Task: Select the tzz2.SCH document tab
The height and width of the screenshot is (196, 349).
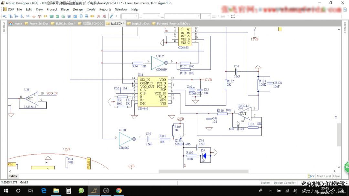Action: click(115, 23)
